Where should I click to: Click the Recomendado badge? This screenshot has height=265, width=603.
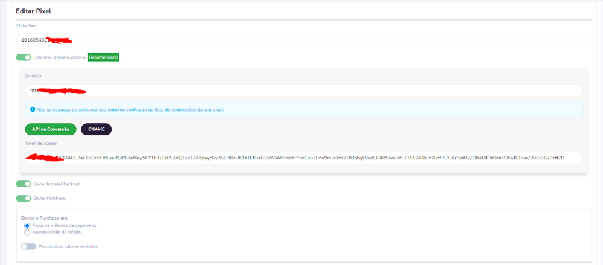(x=104, y=57)
